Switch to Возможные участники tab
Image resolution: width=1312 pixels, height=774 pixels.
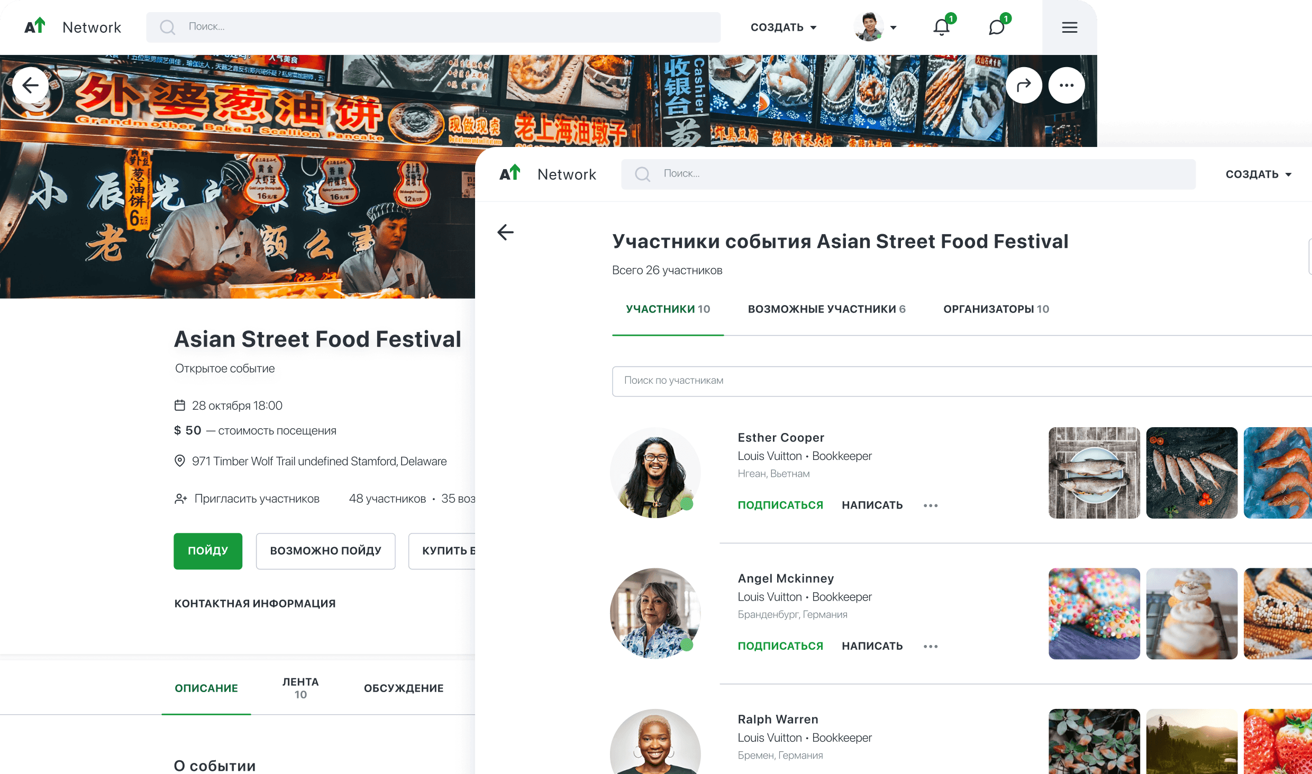point(826,309)
